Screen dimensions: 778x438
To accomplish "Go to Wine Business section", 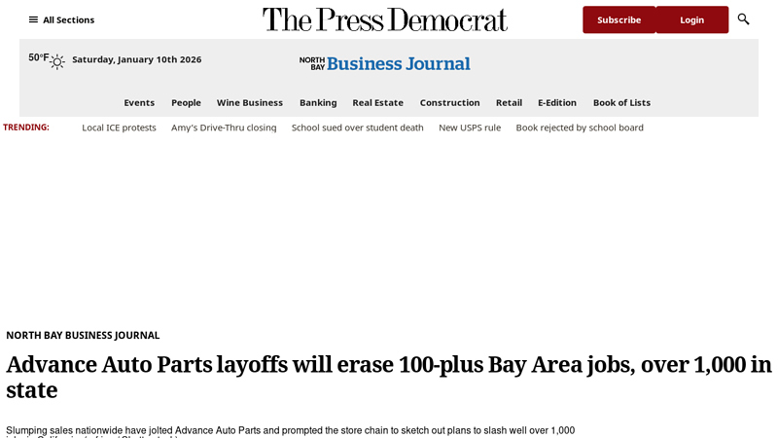I will tap(250, 103).
